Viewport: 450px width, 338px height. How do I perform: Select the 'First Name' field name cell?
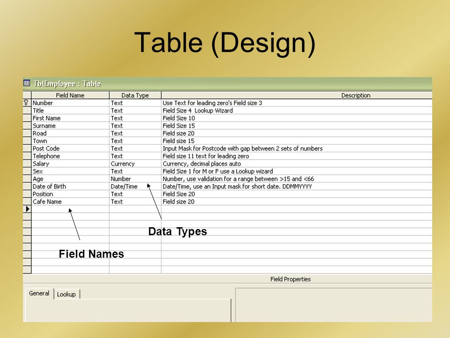click(70, 118)
